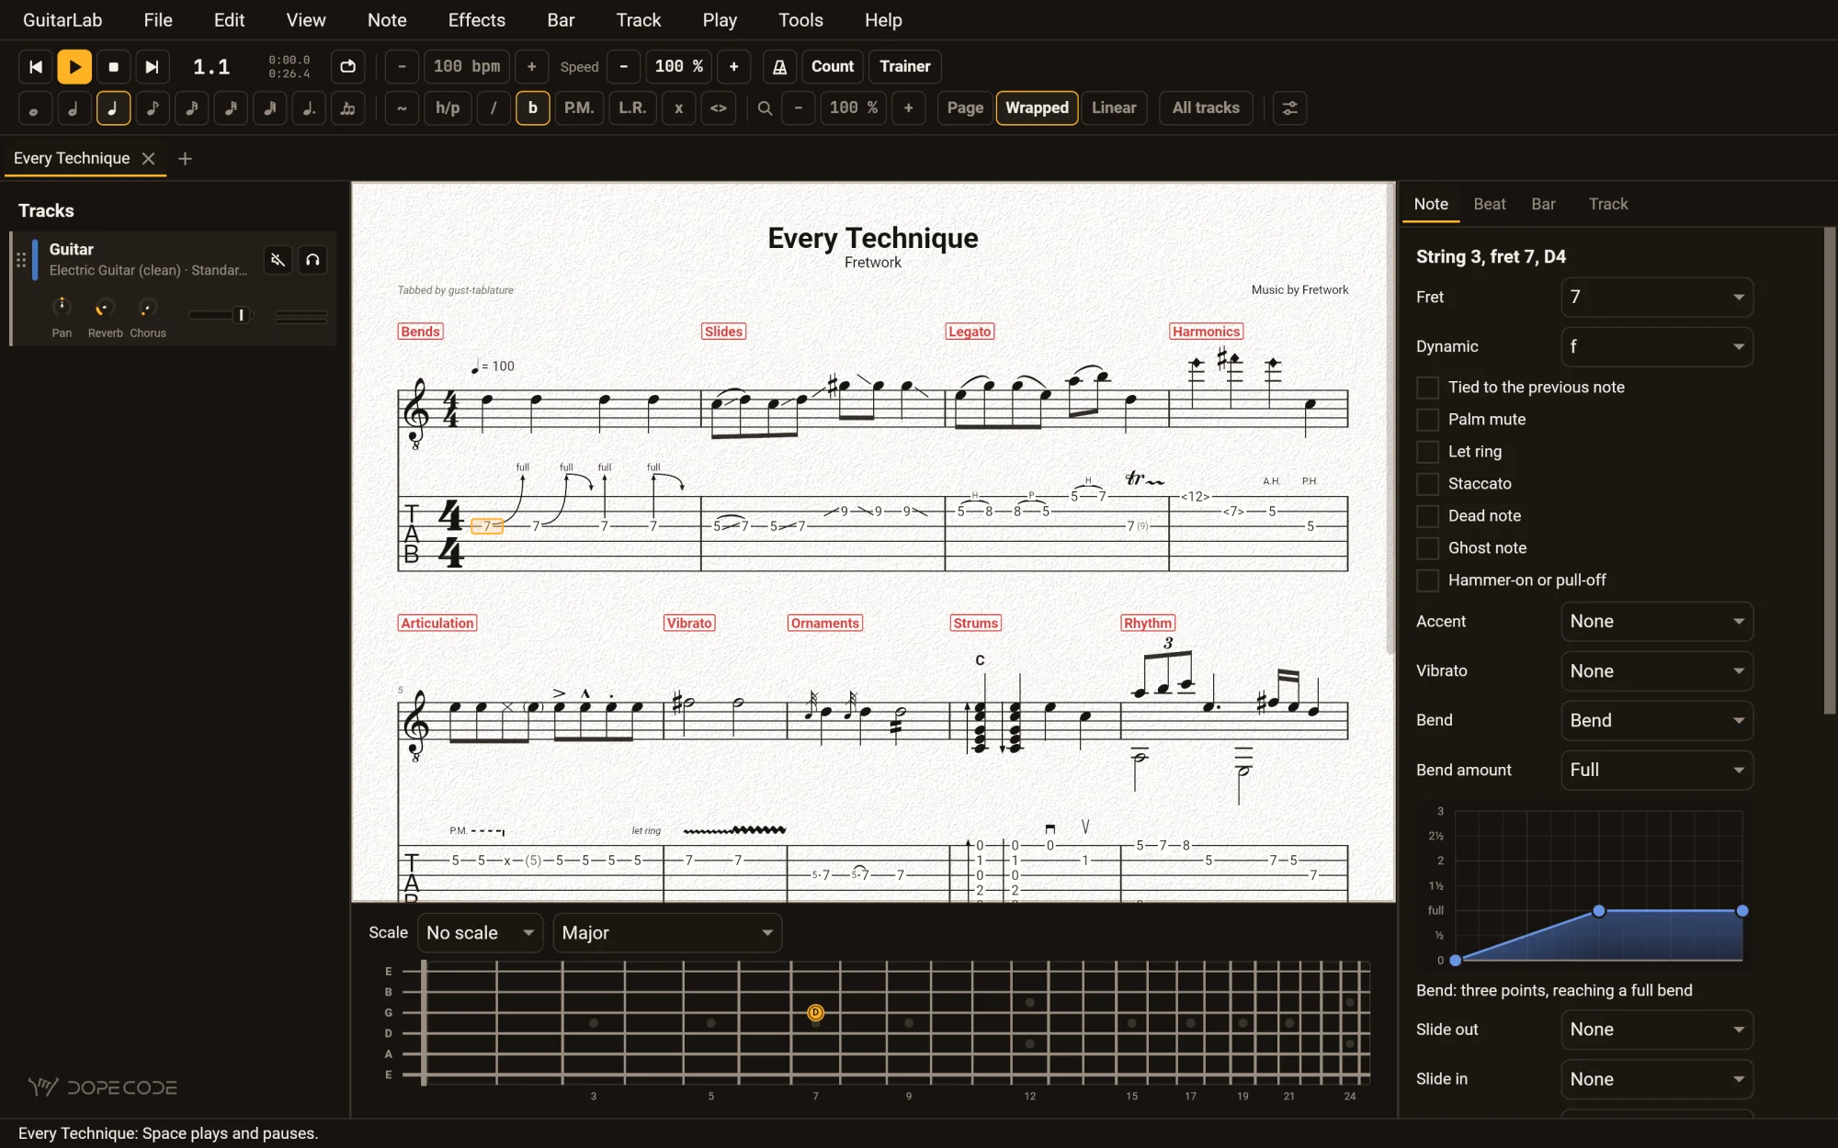Viewport: 1838px width, 1148px height.
Task: Toggle palm mute P.M. tool
Action: click(579, 108)
